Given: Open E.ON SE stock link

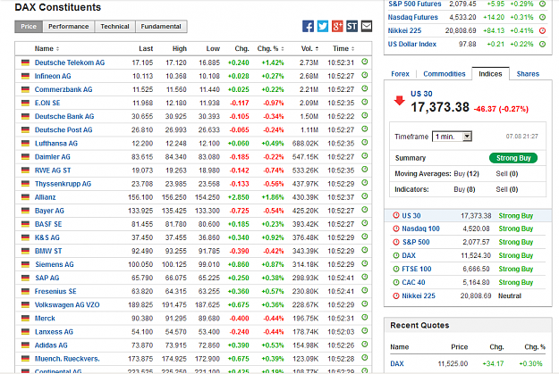Looking at the screenshot, I should point(47,103).
